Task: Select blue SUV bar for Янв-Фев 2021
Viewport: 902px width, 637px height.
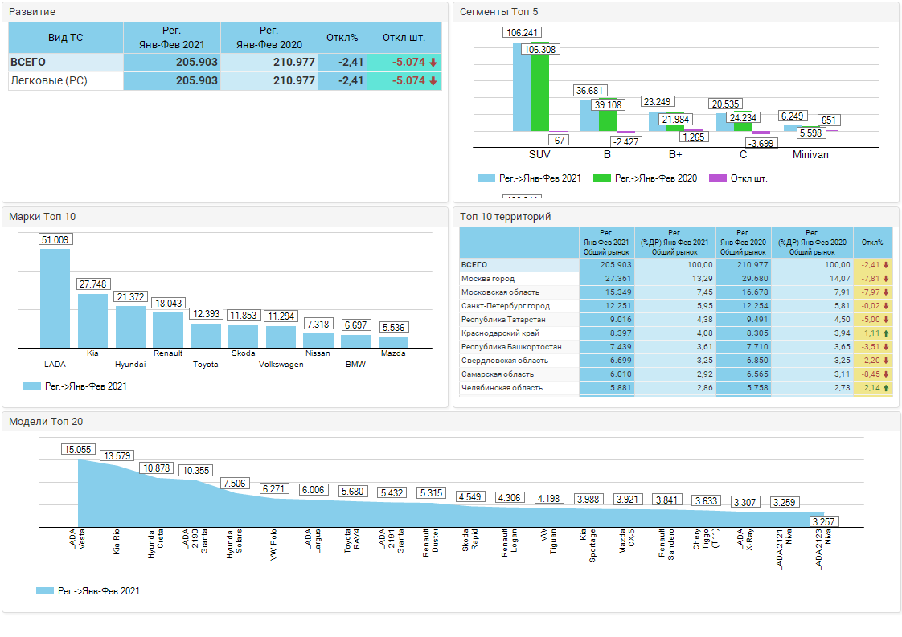Action: coord(522,87)
